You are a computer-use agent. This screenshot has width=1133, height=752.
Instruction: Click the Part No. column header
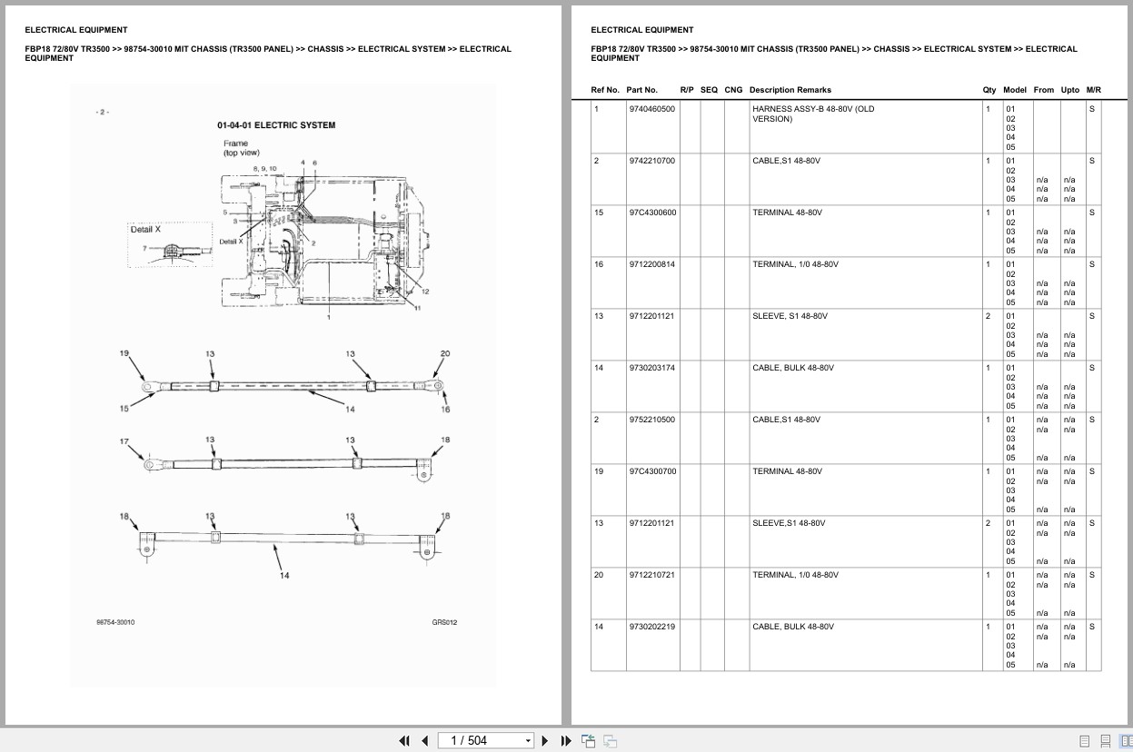click(x=641, y=90)
